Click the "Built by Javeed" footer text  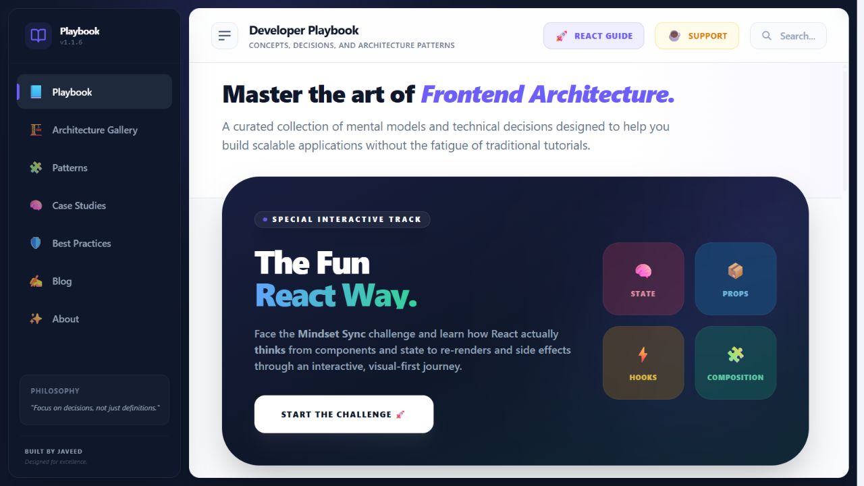tap(53, 452)
